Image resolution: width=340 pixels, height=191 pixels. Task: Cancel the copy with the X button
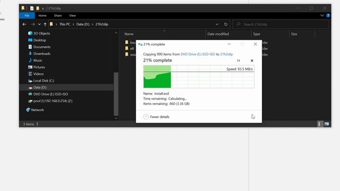pyautogui.click(x=252, y=60)
